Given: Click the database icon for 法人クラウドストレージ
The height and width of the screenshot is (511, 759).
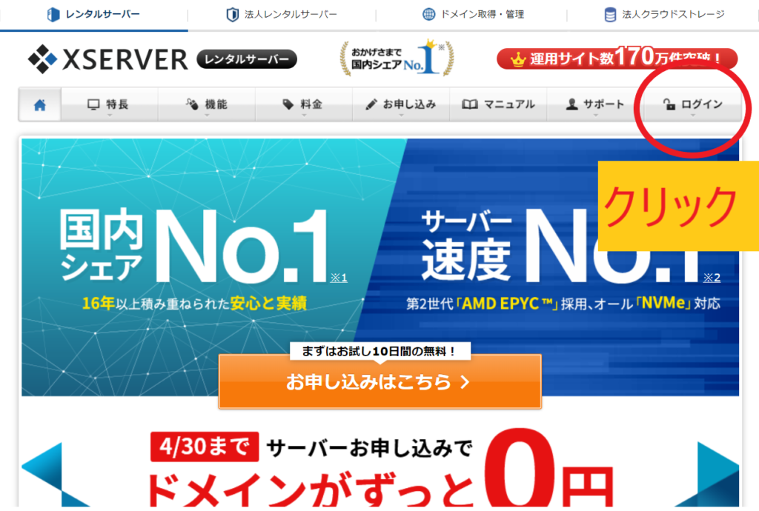Looking at the screenshot, I should 611,15.
